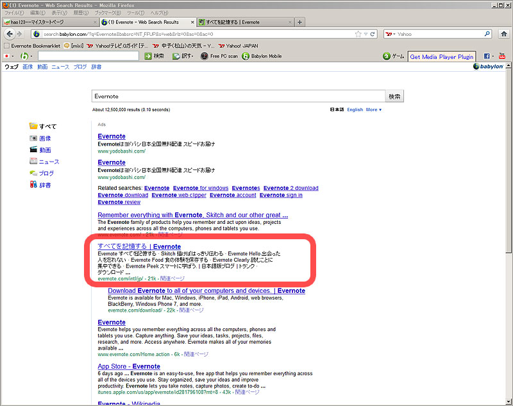513x406 pixels.
Task: Switch to the hao123 マイスタートページ tab
Action: [x=50, y=22]
